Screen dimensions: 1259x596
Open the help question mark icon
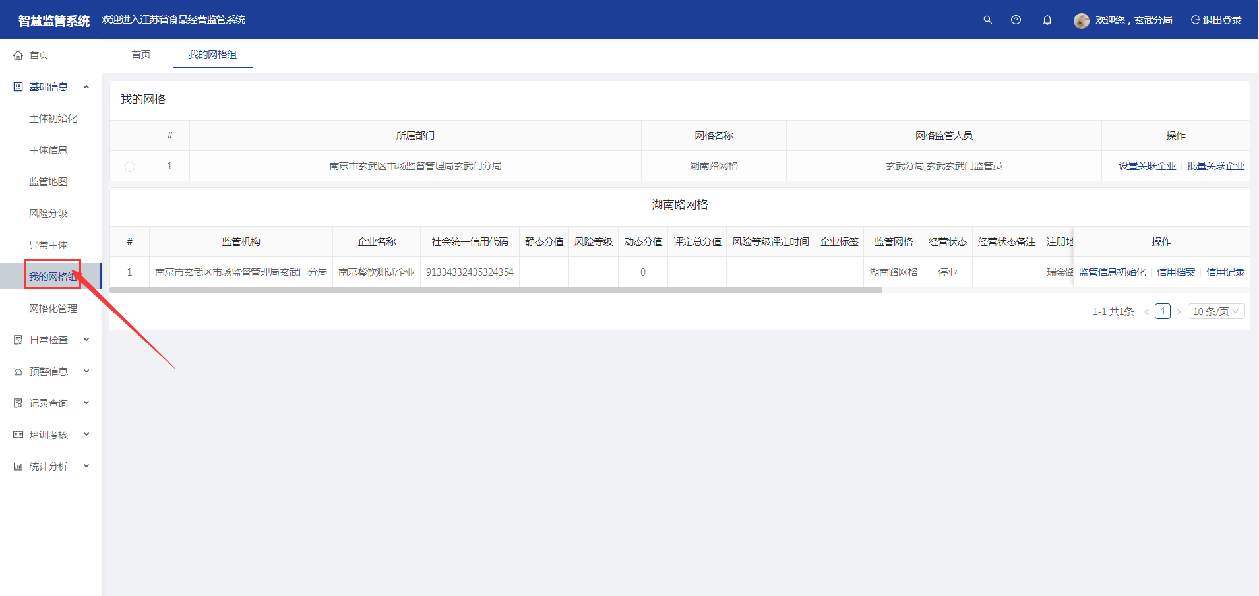pyautogui.click(x=1016, y=20)
